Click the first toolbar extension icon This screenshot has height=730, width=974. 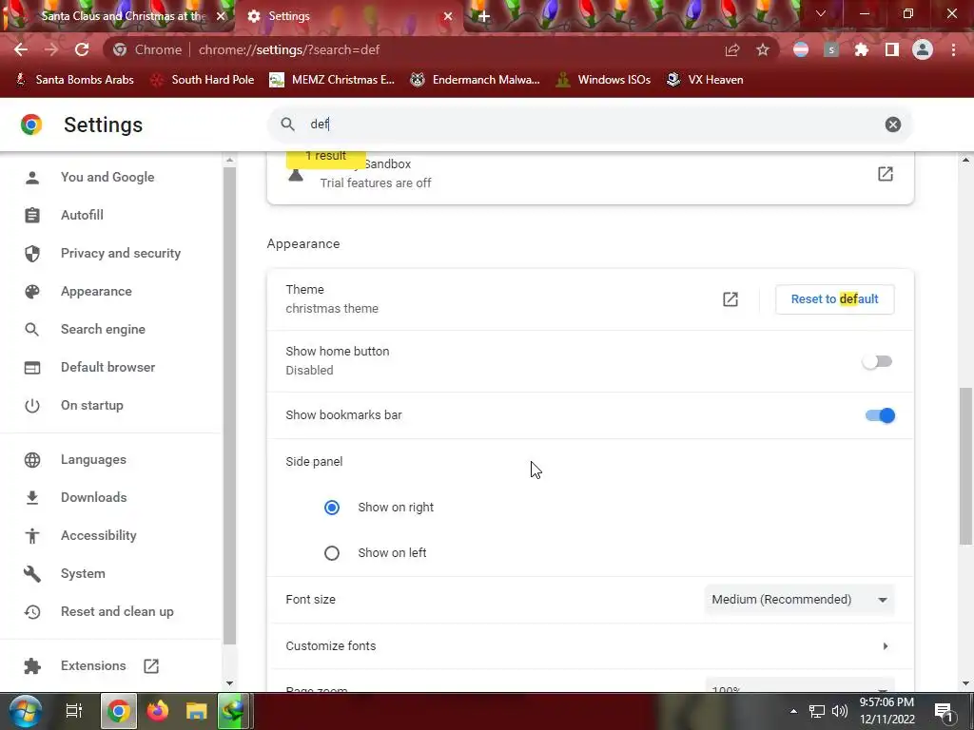(801, 49)
